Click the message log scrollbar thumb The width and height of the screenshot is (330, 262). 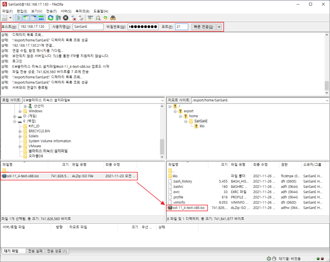pos(327,86)
